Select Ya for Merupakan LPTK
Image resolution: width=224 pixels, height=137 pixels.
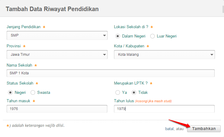pyautogui.click(x=118, y=92)
